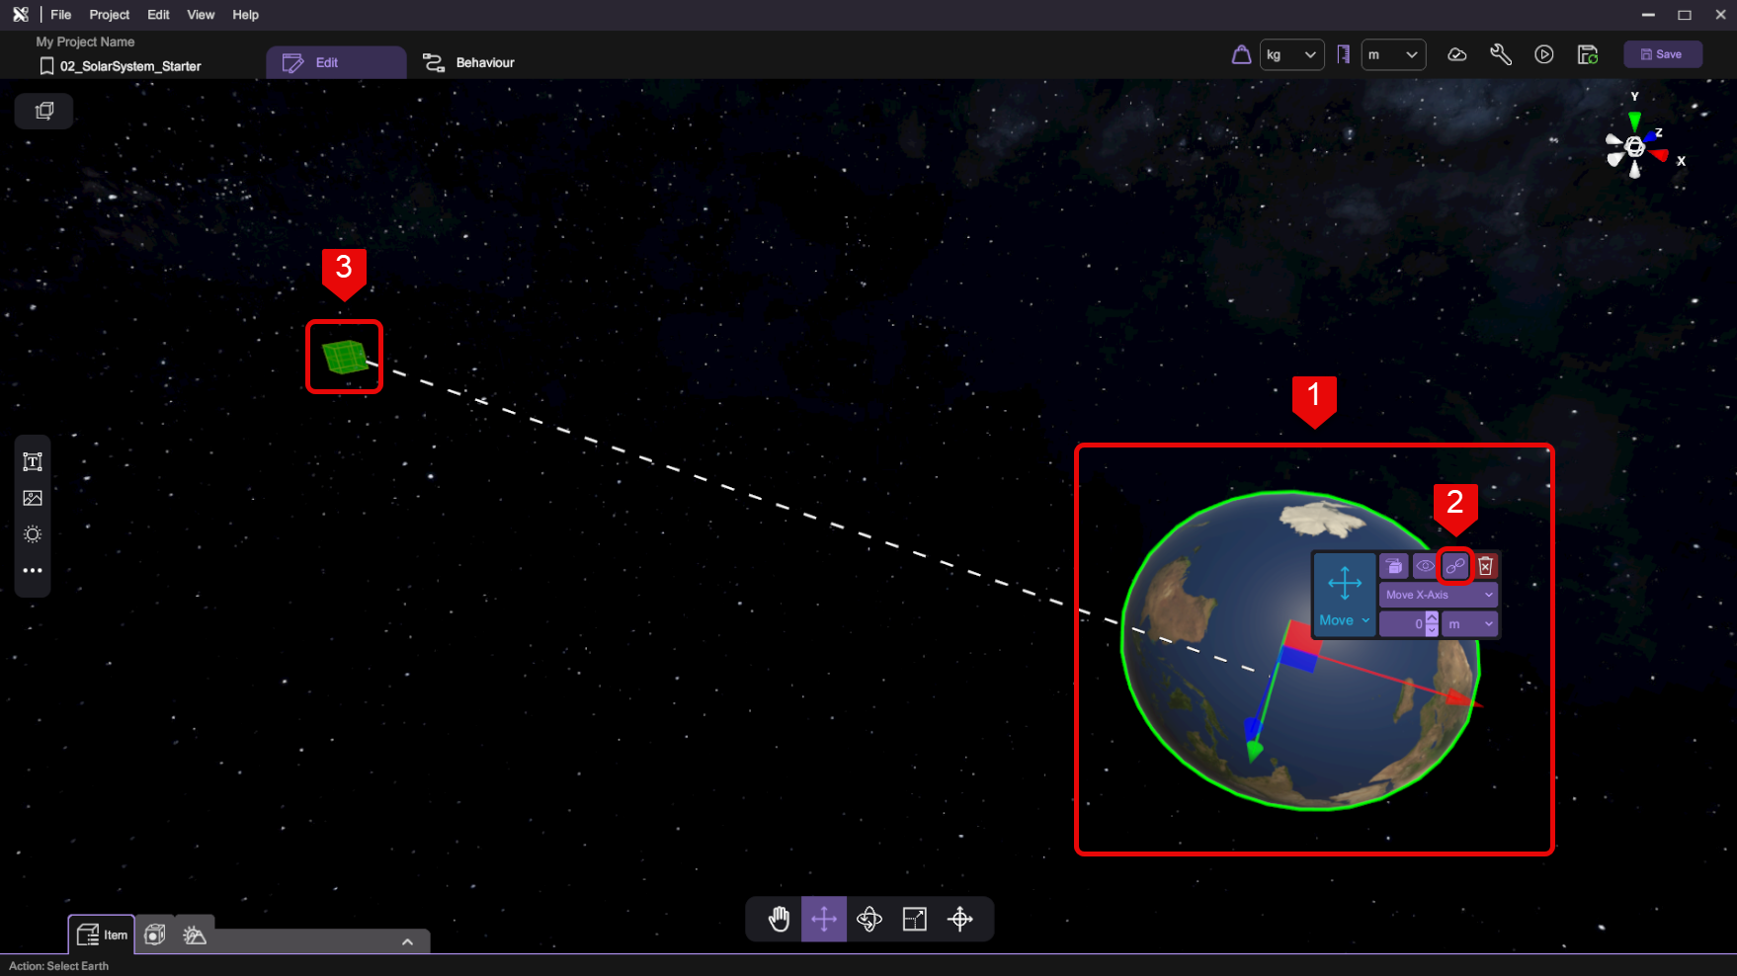
Task: Maximize the application window
Action: click(1685, 15)
